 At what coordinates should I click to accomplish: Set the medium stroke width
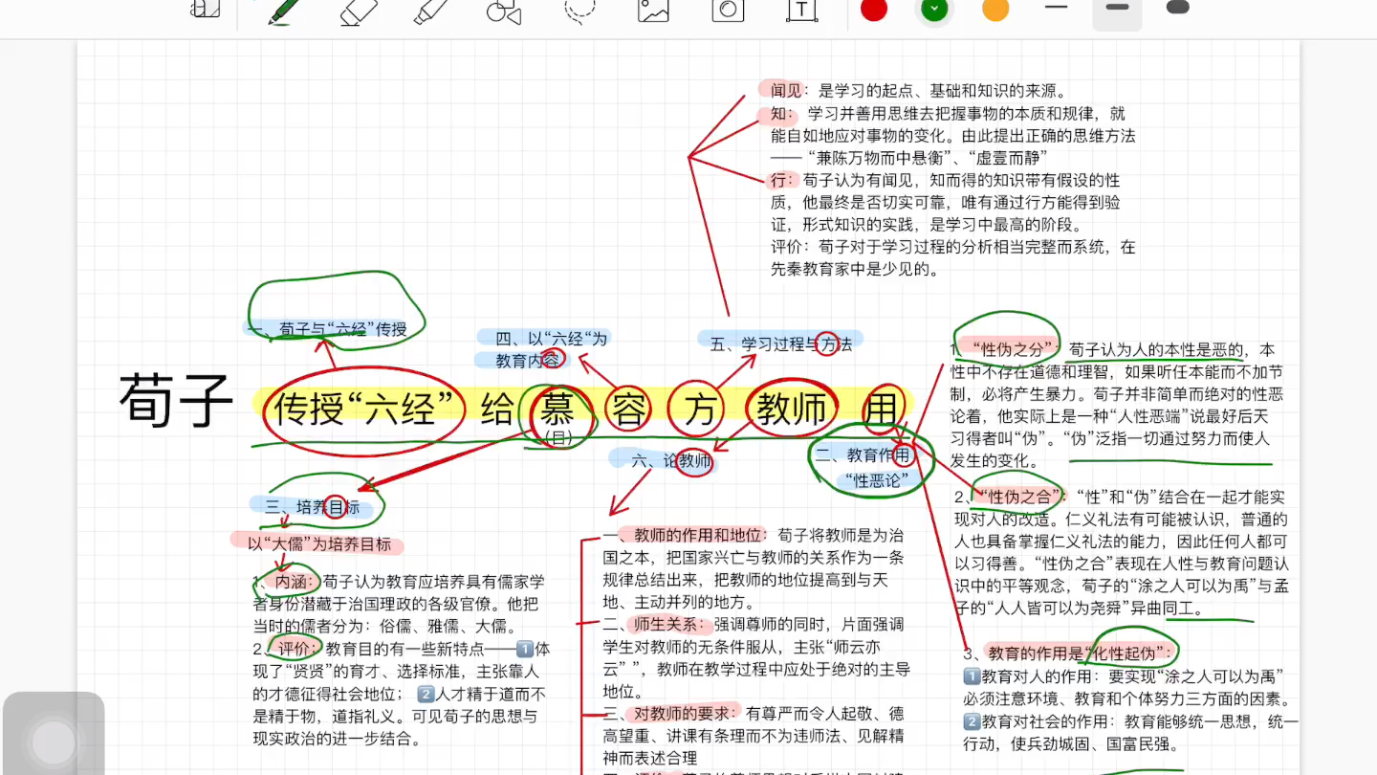click(1117, 10)
